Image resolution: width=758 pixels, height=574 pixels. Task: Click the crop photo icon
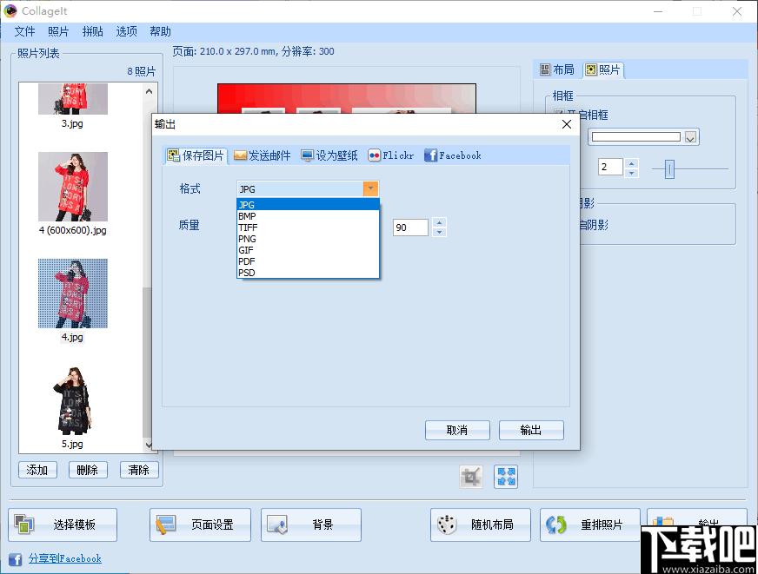pyautogui.click(x=471, y=477)
